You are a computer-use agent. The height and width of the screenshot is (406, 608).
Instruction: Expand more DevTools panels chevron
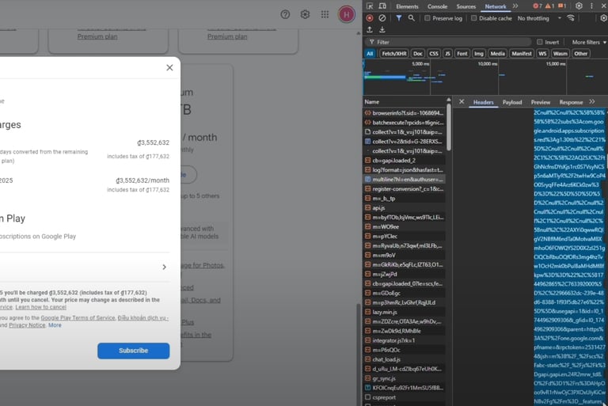[x=515, y=6]
